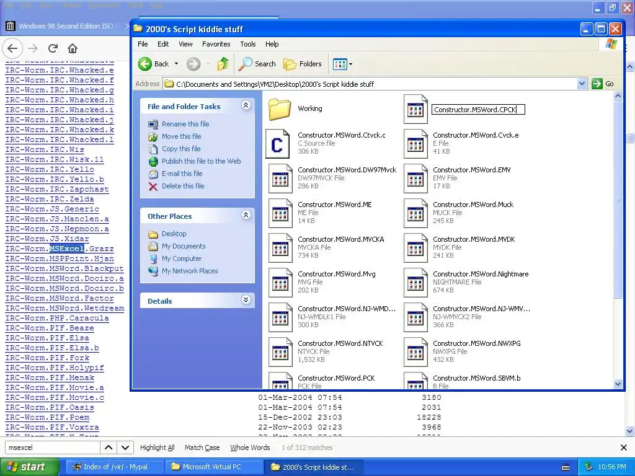Click browser Back arrow button
Image resolution: width=635 pixels, height=476 pixels.
(x=12, y=48)
